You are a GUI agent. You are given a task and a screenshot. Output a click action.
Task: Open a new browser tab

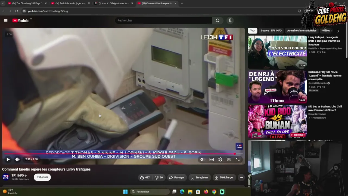click(x=182, y=3)
